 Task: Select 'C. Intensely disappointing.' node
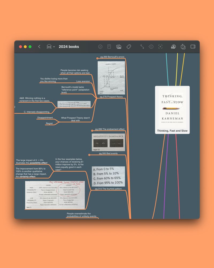coord(37,112)
